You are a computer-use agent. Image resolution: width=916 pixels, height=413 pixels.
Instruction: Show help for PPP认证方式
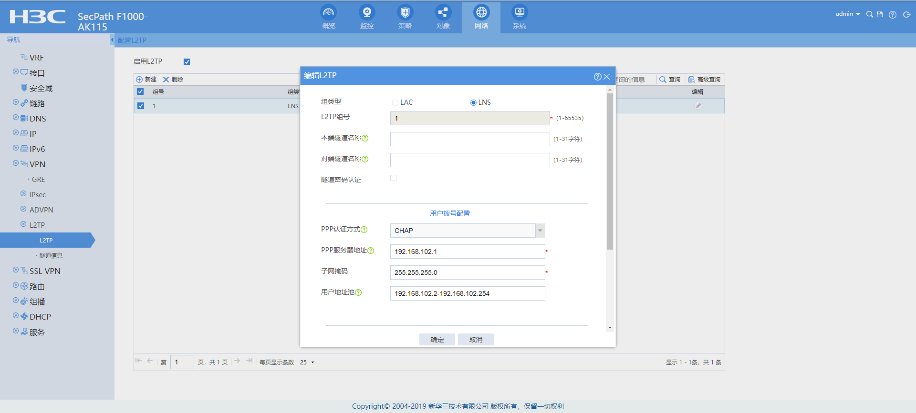[364, 230]
